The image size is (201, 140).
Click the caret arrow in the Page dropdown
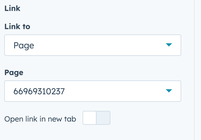pos(169,91)
